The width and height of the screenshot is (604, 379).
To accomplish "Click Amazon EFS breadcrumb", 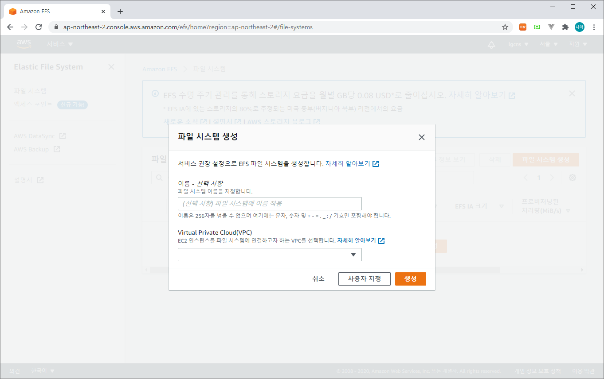I will click(160, 69).
